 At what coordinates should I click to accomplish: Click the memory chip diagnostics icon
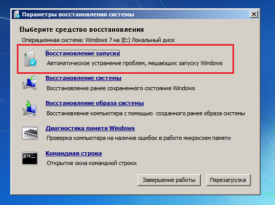pos(30,133)
